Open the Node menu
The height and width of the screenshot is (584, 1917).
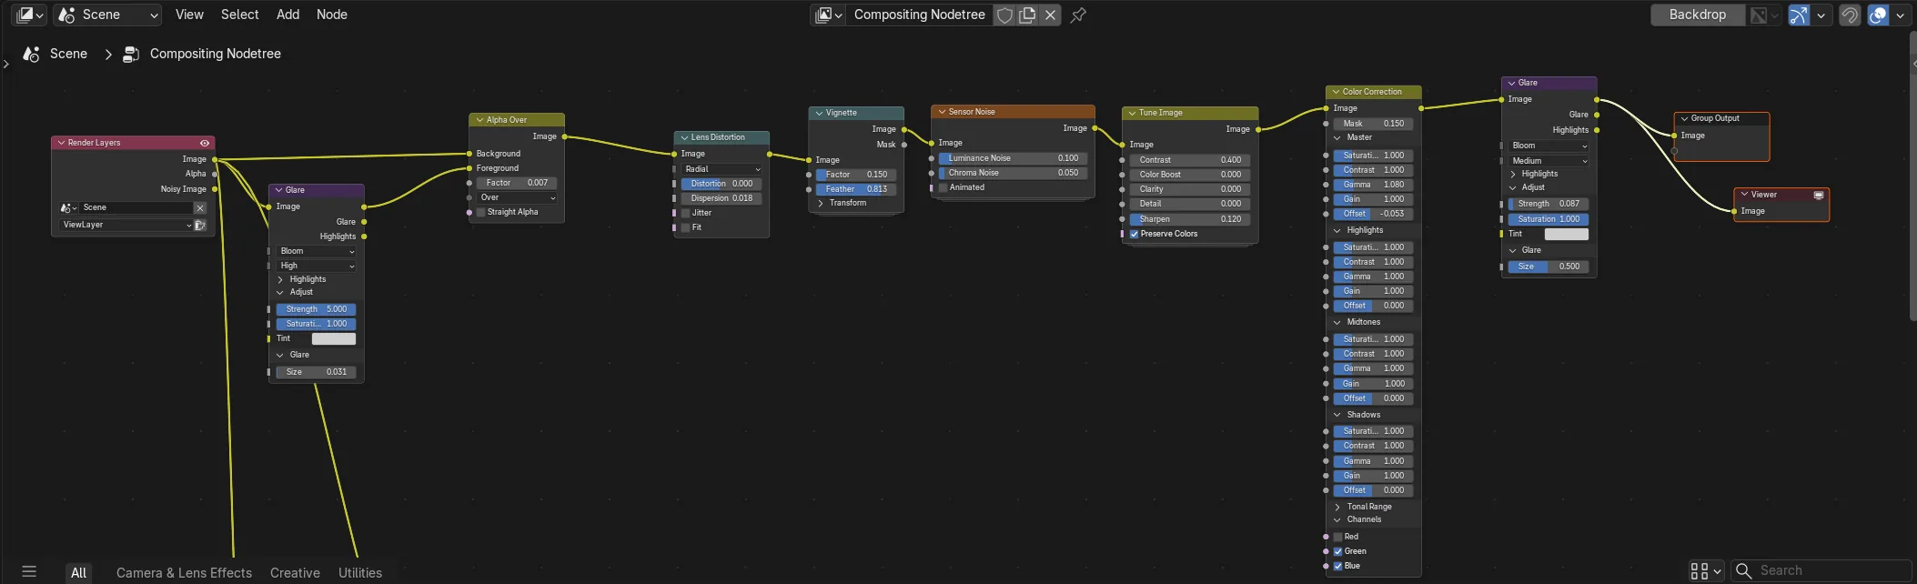coord(331,15)
